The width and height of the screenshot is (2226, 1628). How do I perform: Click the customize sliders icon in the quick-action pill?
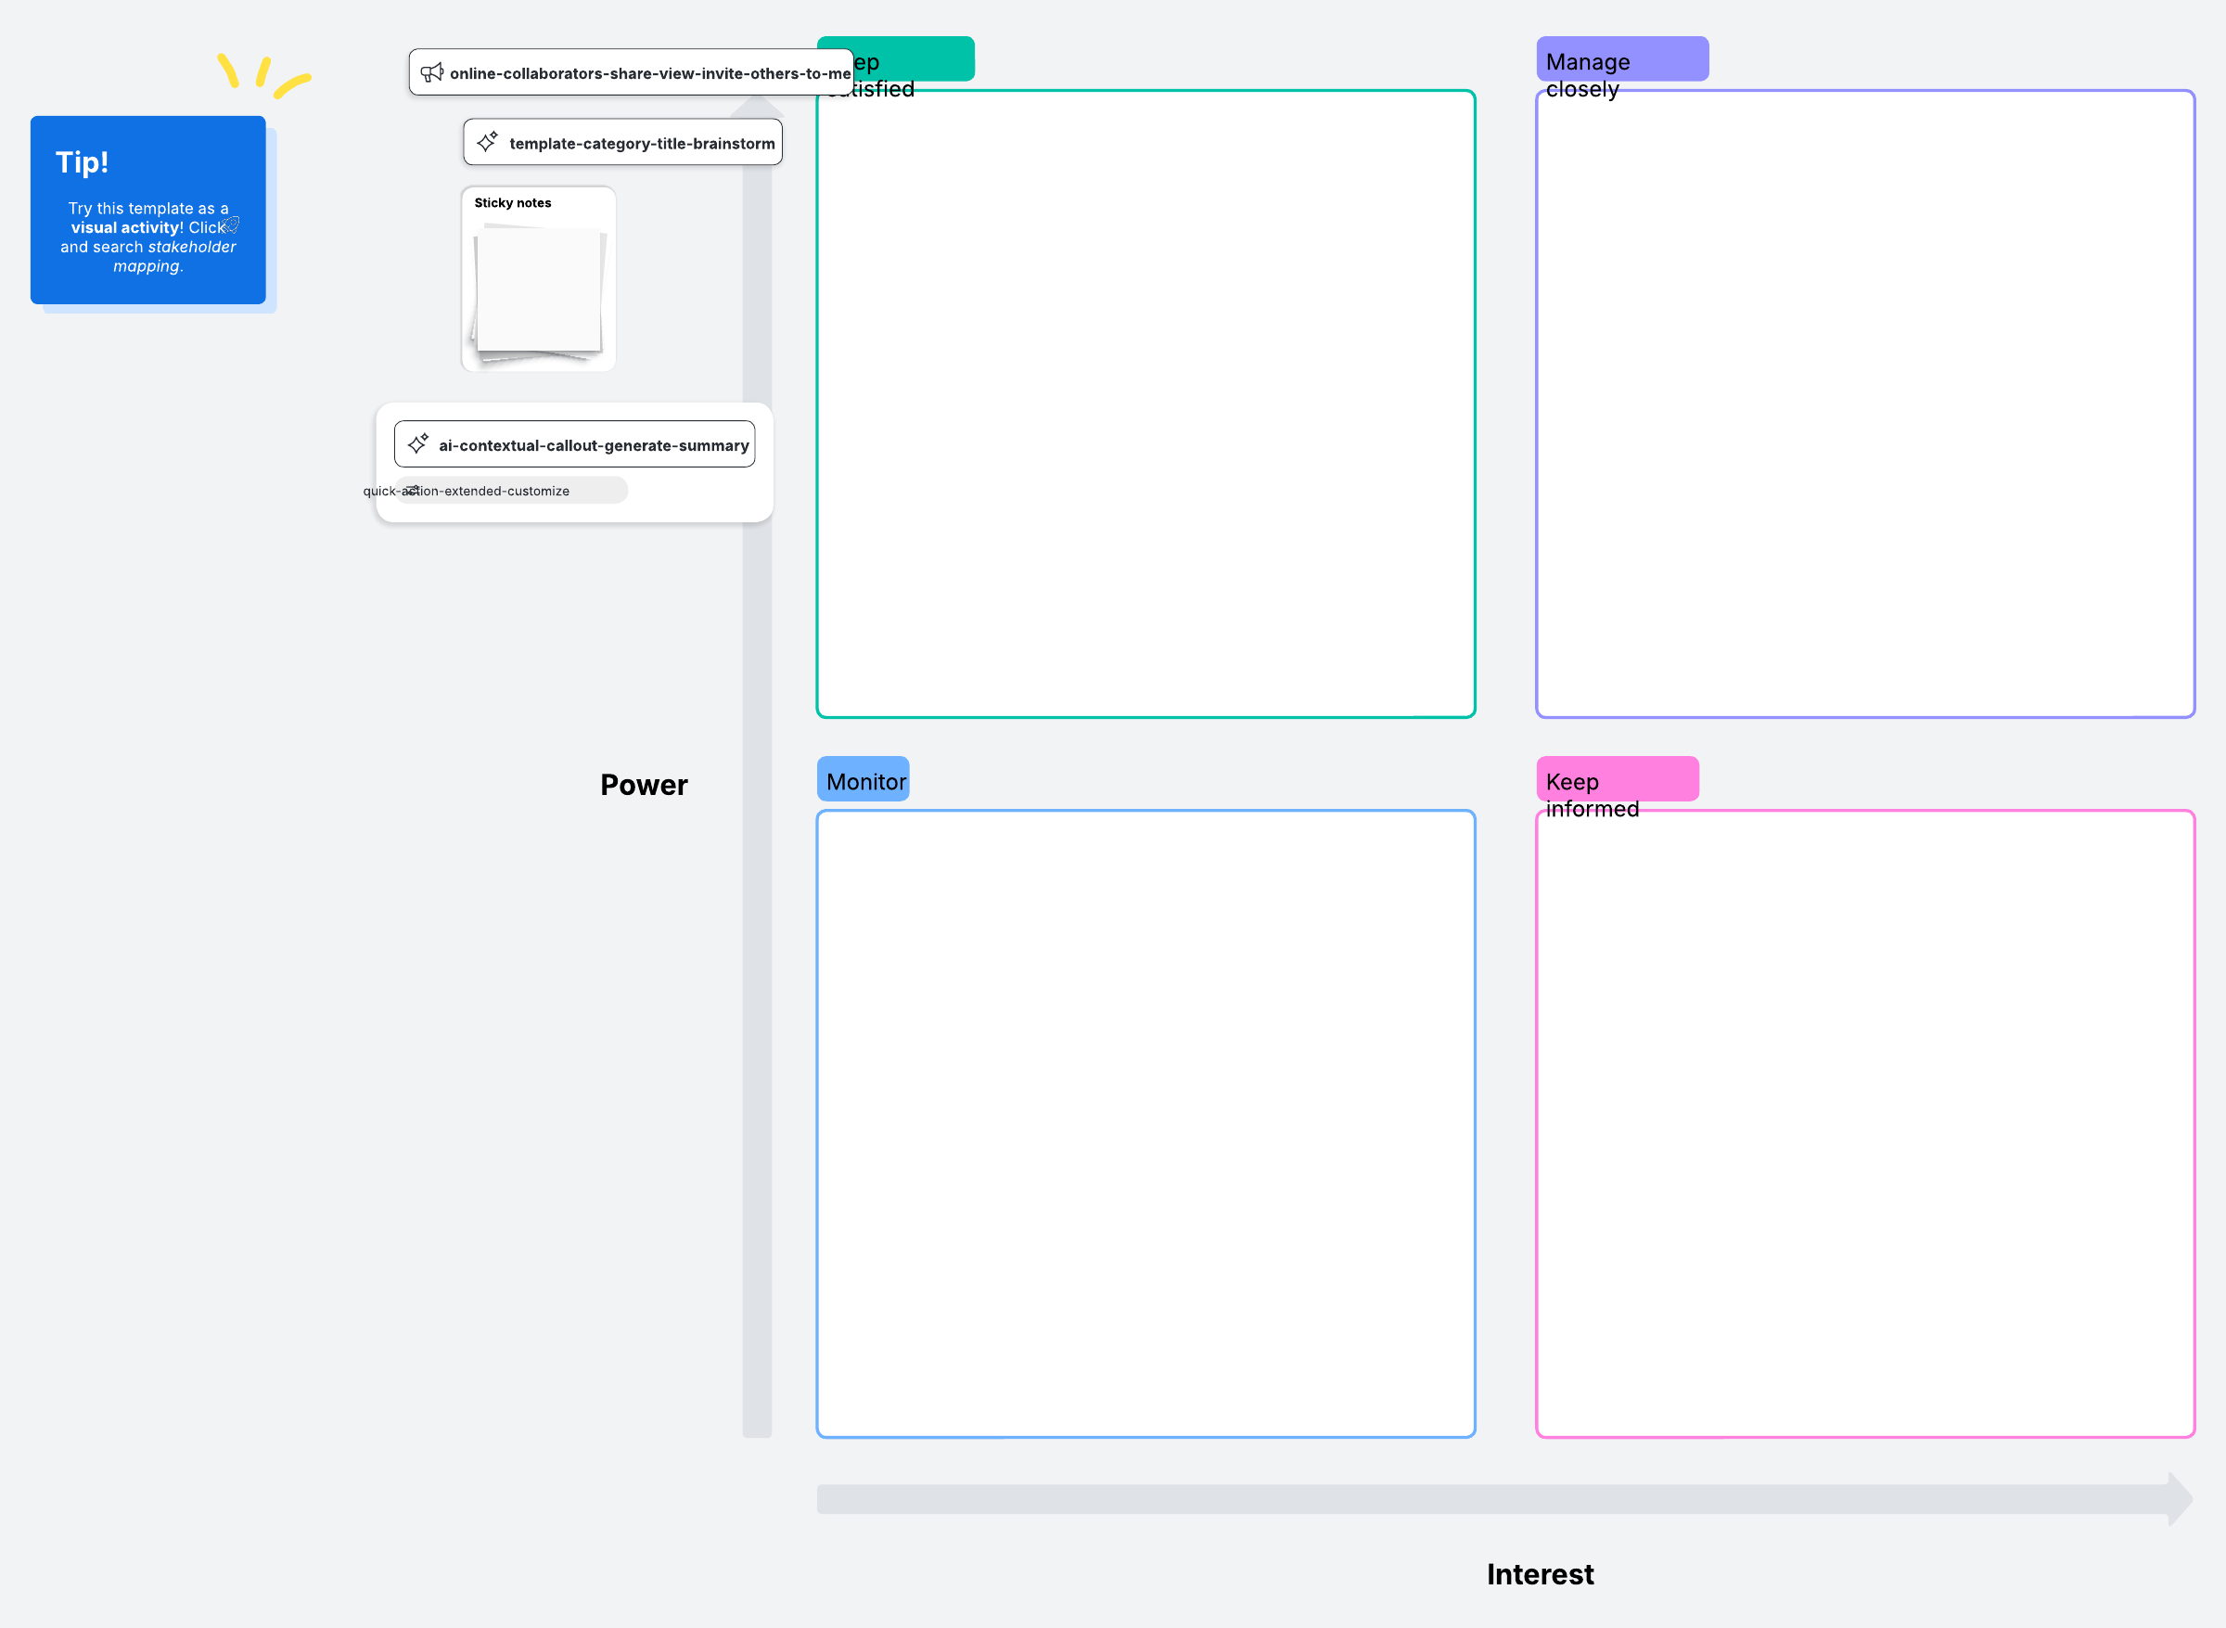(412, 490)
